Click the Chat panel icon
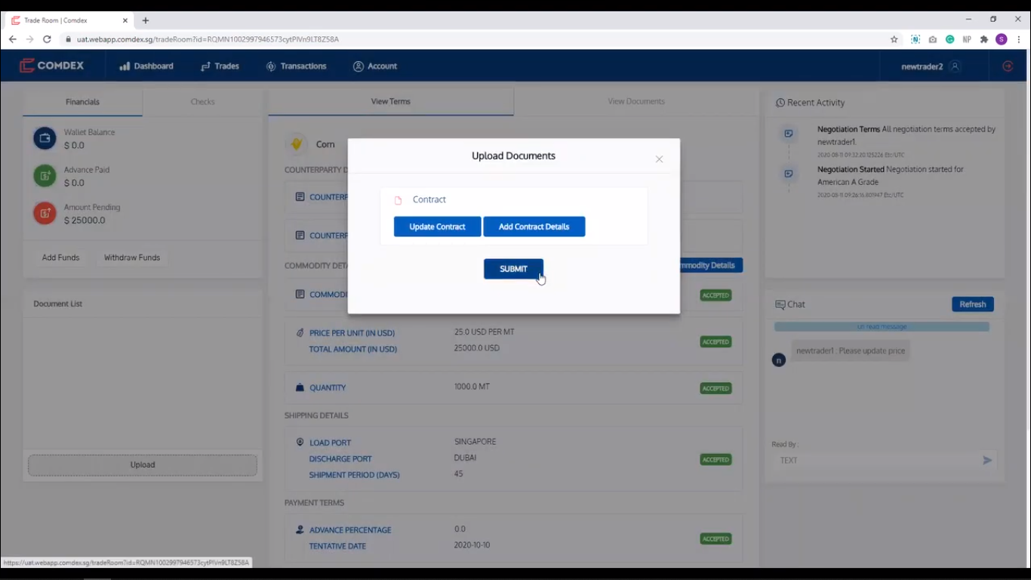Screen dimensions: 1031x580 (x=780, y=304)
